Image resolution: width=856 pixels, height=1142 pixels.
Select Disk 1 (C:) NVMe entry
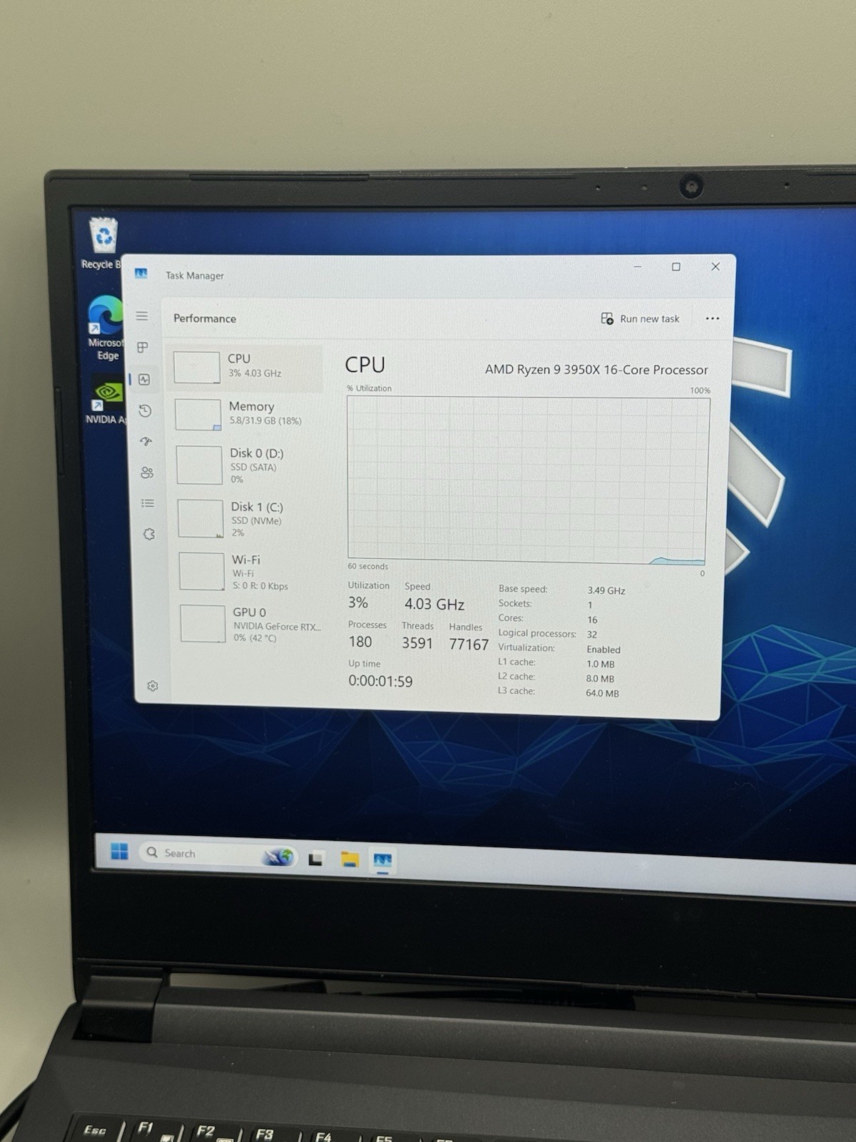click(x=249, y=518)
